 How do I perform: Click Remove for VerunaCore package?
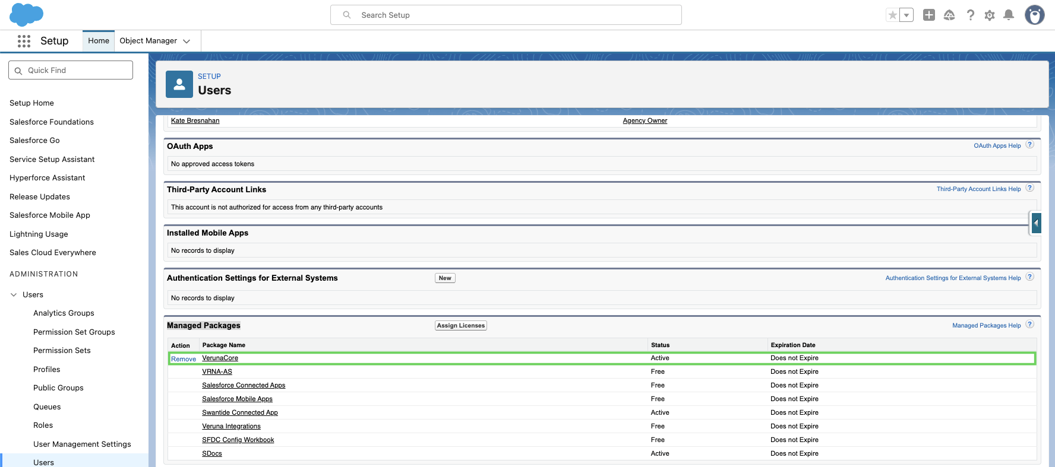click(184, 359)
